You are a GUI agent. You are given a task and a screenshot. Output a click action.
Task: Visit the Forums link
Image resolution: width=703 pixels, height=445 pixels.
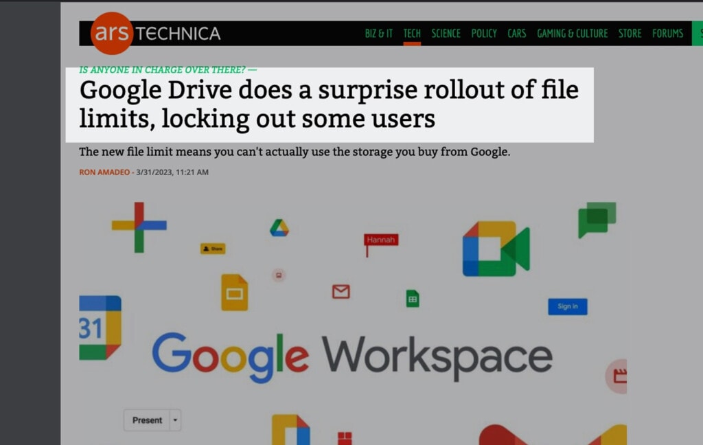coord(667,34)
